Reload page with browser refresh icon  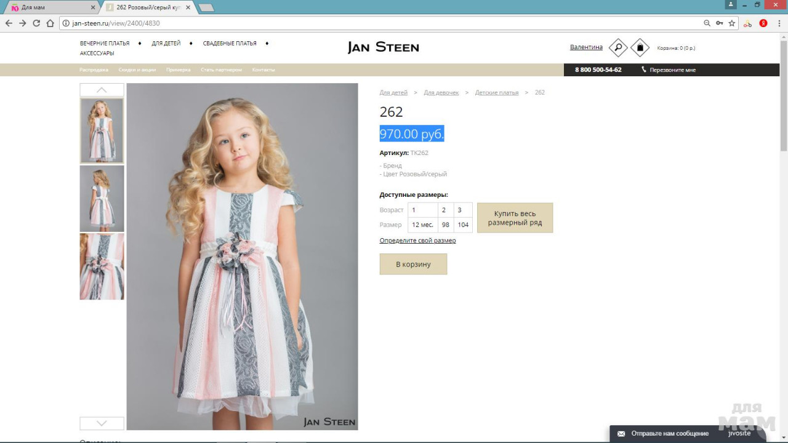pyautogui.click(x=36, y=23)
